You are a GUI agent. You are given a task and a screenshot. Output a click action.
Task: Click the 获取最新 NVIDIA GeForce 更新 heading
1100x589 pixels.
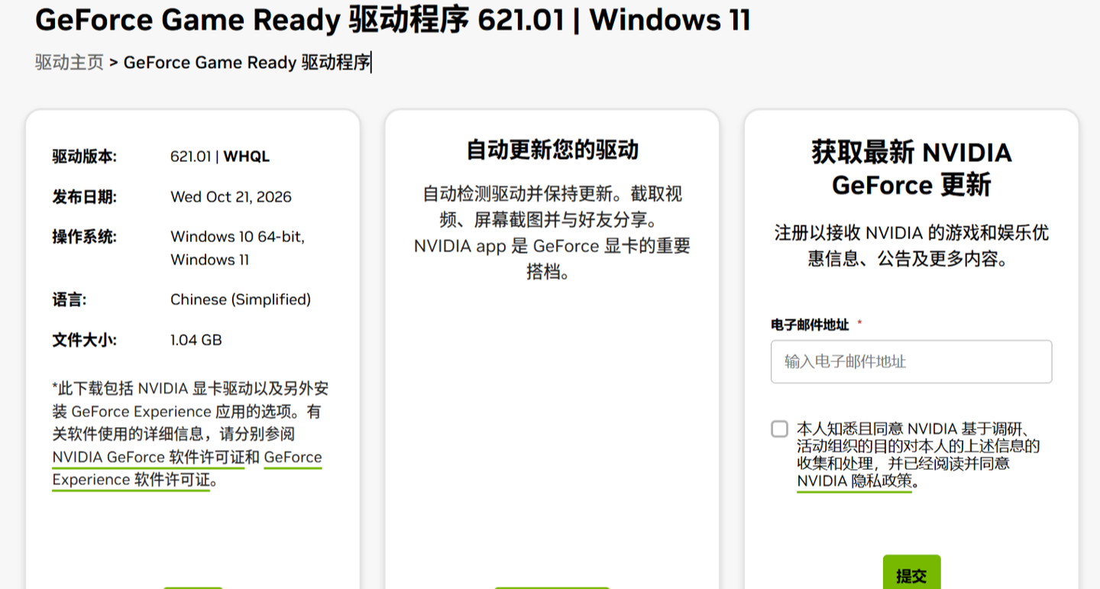(x=911, y=169)
